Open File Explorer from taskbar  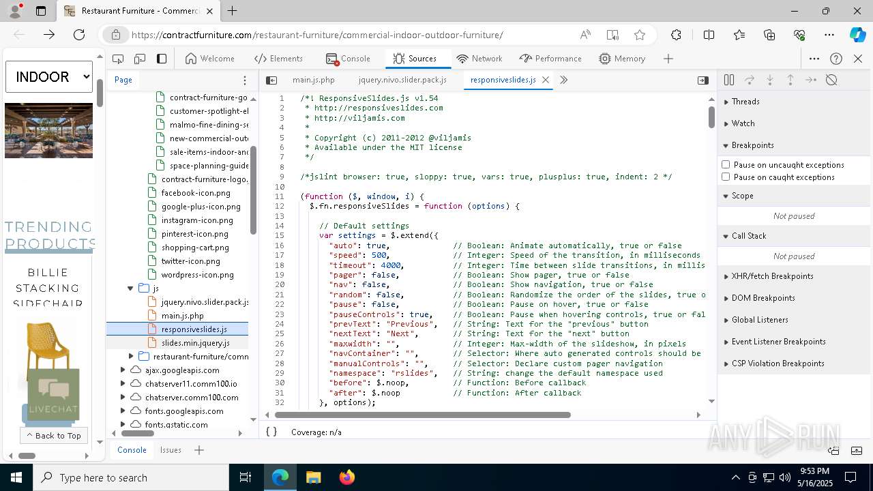(314, 477)
